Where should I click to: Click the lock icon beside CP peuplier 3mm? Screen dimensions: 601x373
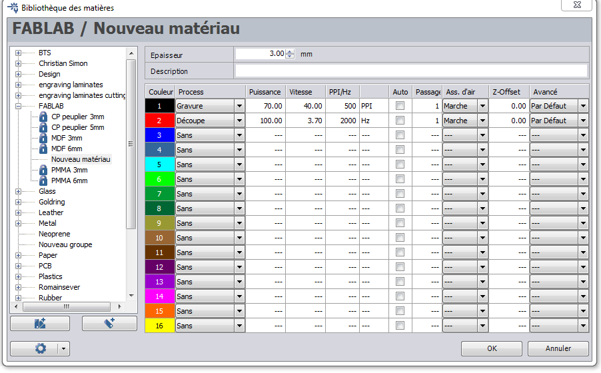pyautogui.click(x=43, y=117)
